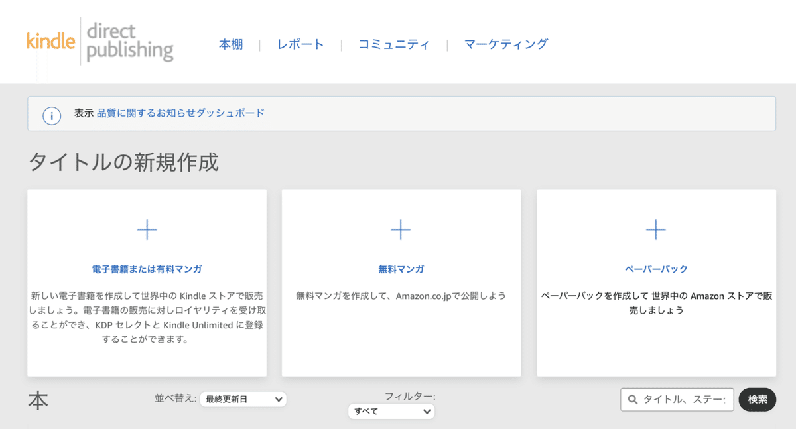Click the 本 section heading
Viewport: 796px width, 429px height.
pyautogui.click(x=38, y=400)
